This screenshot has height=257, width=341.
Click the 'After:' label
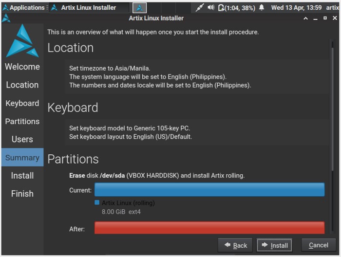tap(77, 229)
